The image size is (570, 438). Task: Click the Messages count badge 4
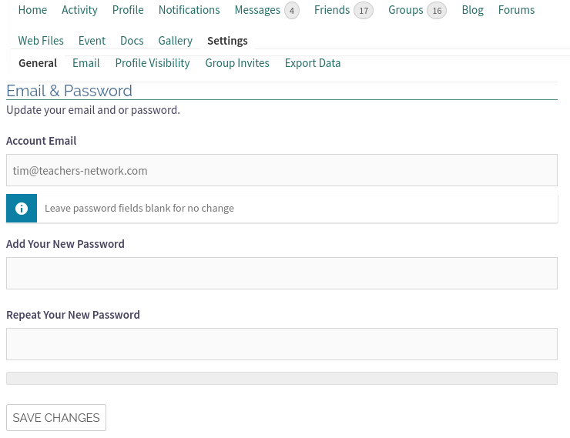[291, 11]
